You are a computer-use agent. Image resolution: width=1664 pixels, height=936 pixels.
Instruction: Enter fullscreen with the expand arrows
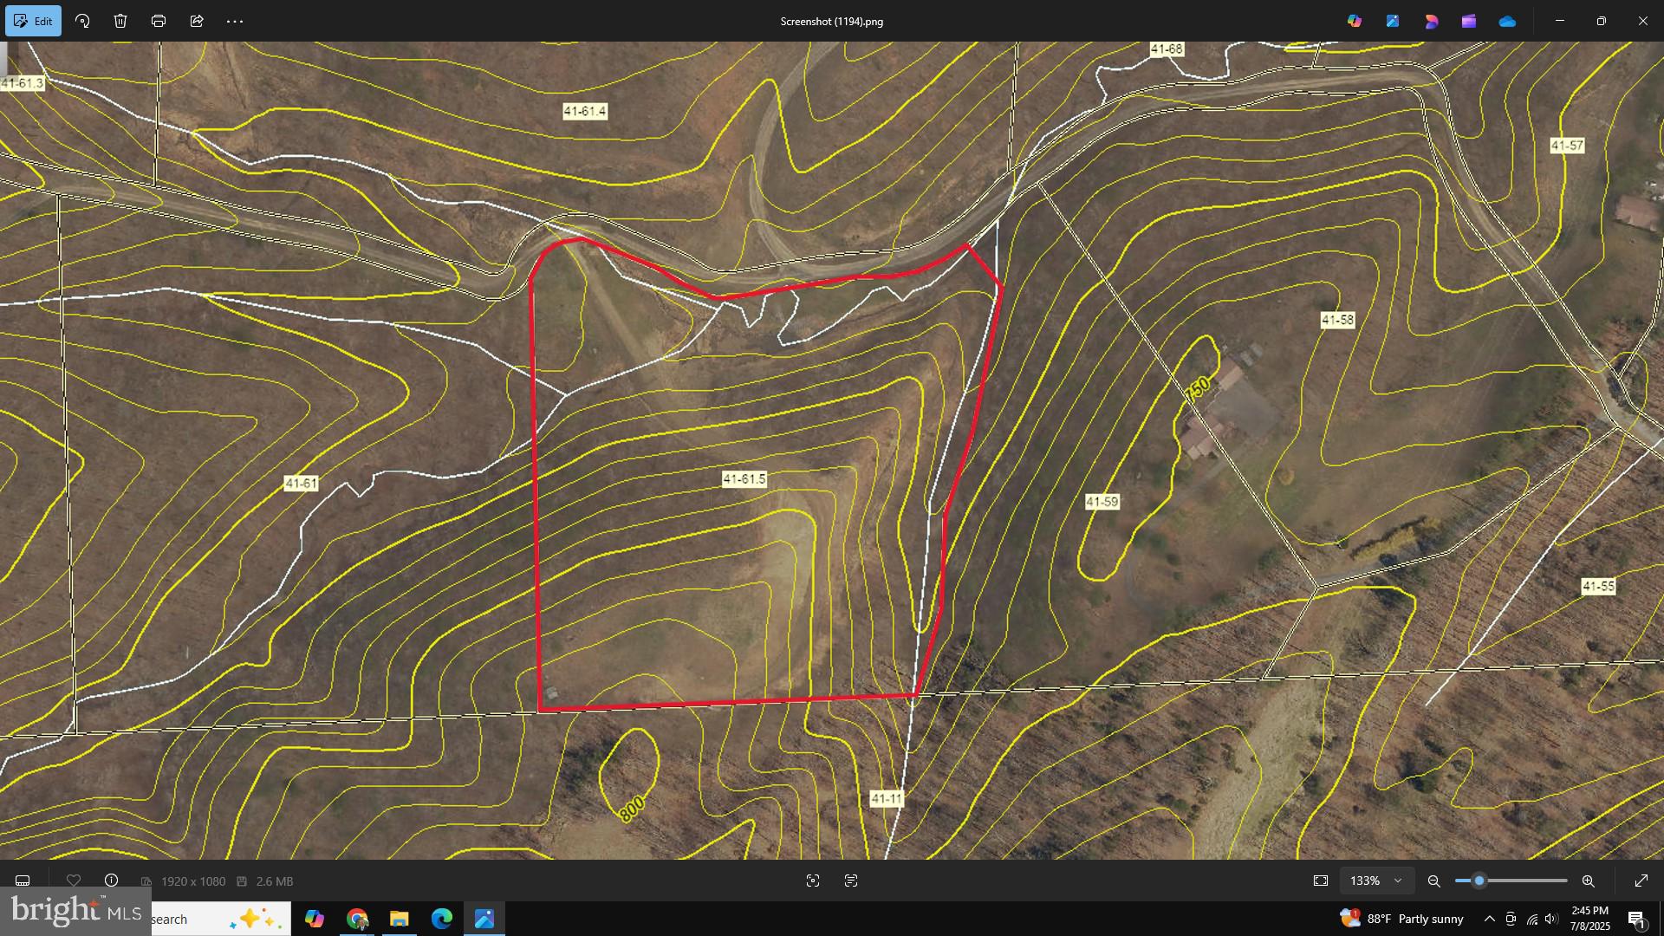click(x=1641, y=881)
